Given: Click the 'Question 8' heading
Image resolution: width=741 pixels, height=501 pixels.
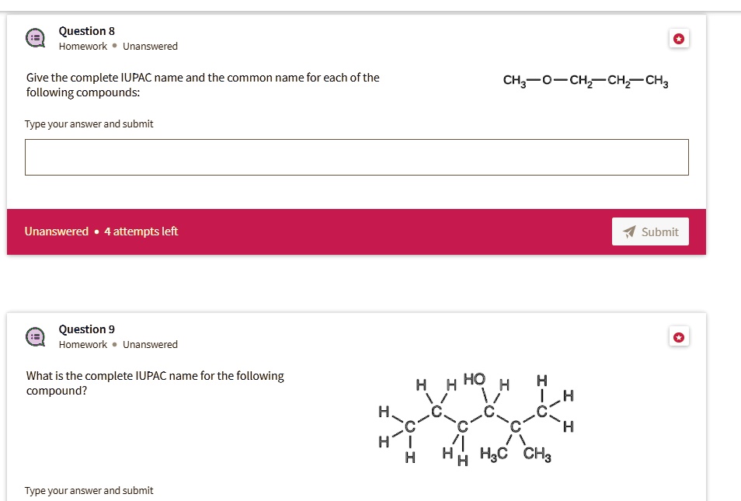Looking at the screenshot, I should [x=87, y=31].
